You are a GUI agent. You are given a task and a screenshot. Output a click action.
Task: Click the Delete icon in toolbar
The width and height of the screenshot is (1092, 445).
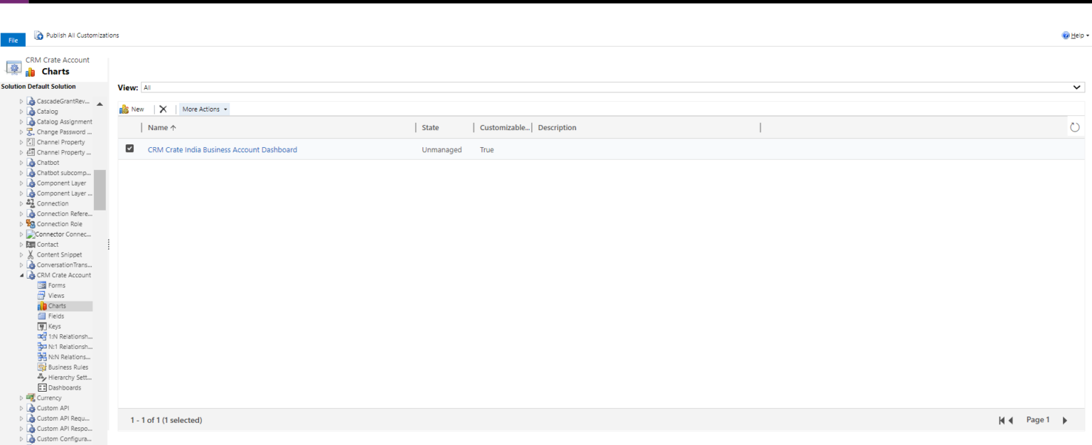[x=163, y=109]
